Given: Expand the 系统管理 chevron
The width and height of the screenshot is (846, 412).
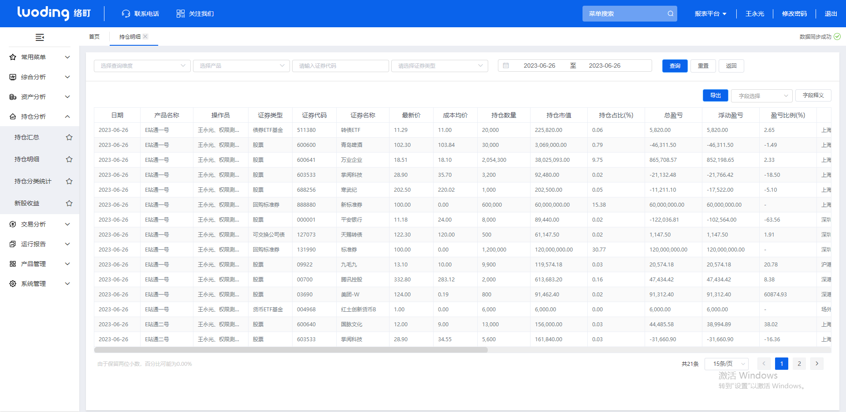Looking at the screenshot, I should (67, 284).
